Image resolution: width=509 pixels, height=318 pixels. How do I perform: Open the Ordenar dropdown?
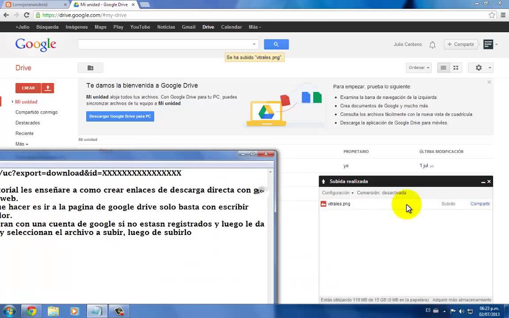419,68
